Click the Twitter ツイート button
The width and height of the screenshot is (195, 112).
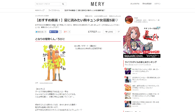[x=39, y=32]
